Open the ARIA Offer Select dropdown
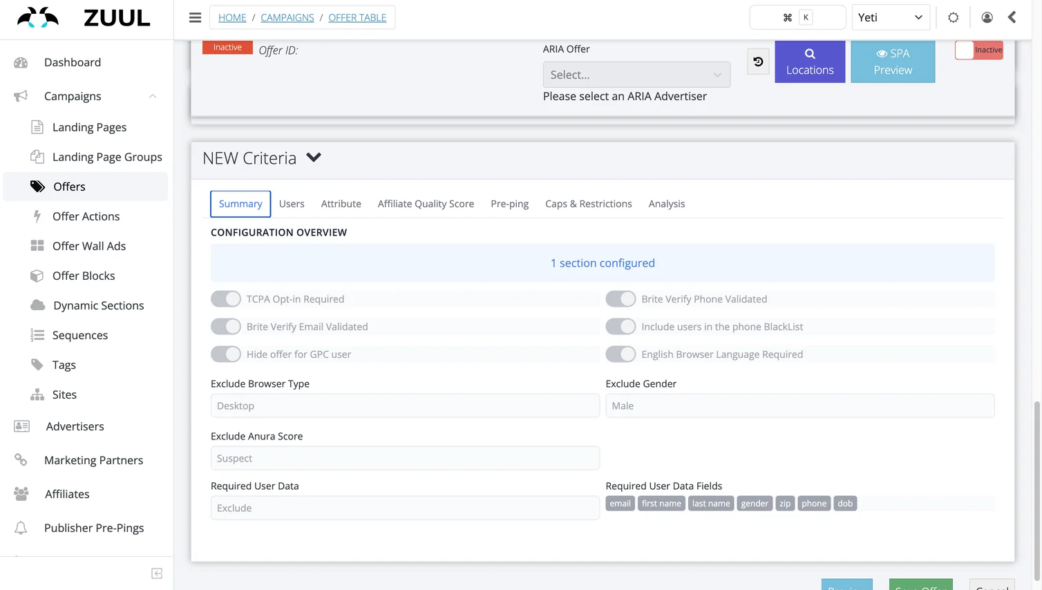1042x590 pixels. click(x=636, y=75)
